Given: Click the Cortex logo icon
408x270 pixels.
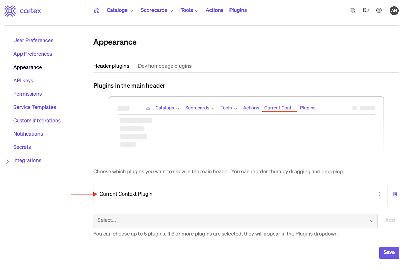Looking at the screenshot, I should [10, 11].
